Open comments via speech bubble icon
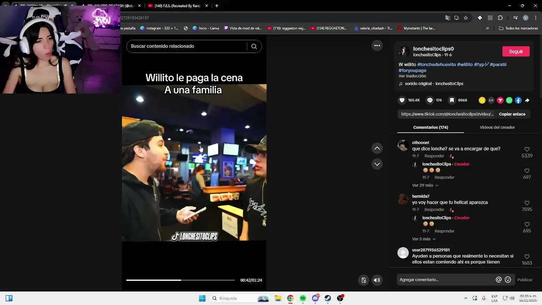 click(430, 100)
